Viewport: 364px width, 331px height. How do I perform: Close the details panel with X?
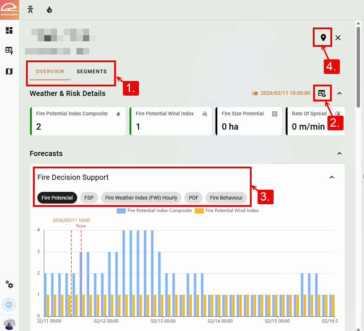(338, 38)
